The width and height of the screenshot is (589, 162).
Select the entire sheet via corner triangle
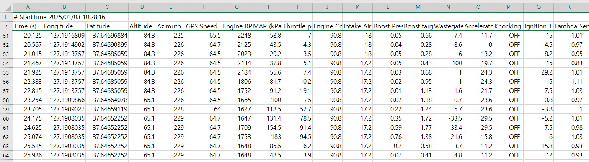click(x=6, y=7)
